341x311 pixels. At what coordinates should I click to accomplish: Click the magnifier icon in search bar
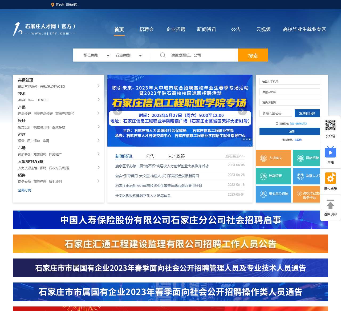coord(163,55)
